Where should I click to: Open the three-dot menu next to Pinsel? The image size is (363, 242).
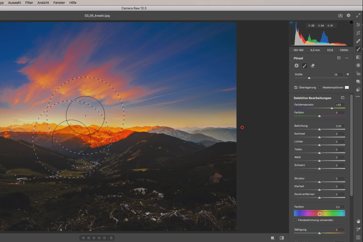tap(347, 58)
